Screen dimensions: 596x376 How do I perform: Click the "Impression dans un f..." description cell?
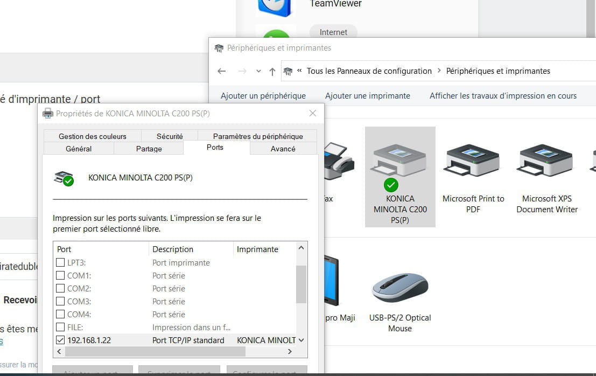(191, 328)
